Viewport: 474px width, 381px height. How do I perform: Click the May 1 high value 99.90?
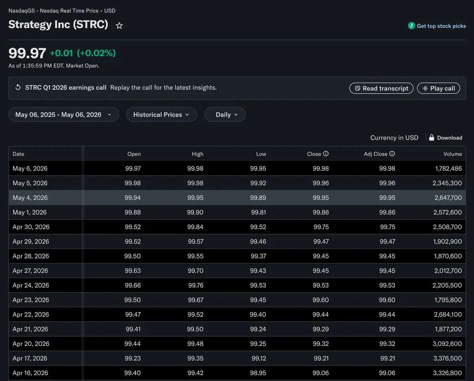[196, 212]
